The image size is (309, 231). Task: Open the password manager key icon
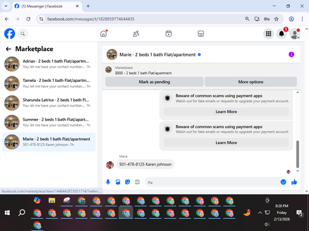[266, 19]
